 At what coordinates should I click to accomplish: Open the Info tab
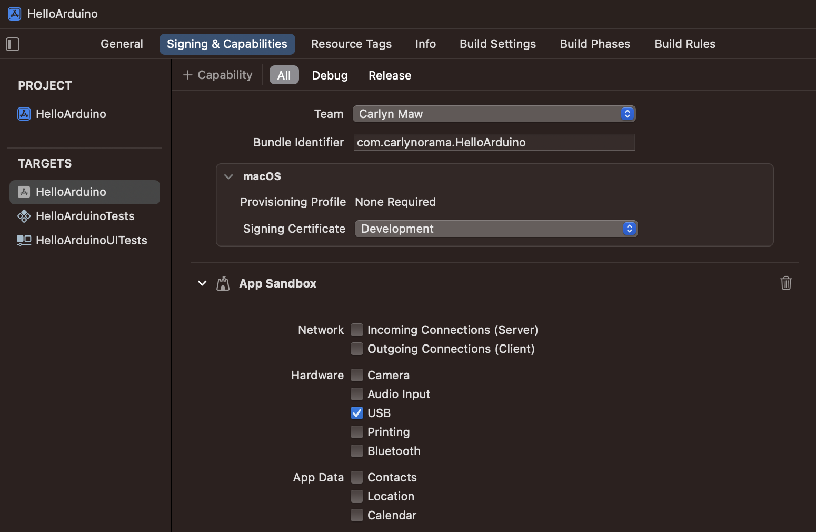coord(425,44)
